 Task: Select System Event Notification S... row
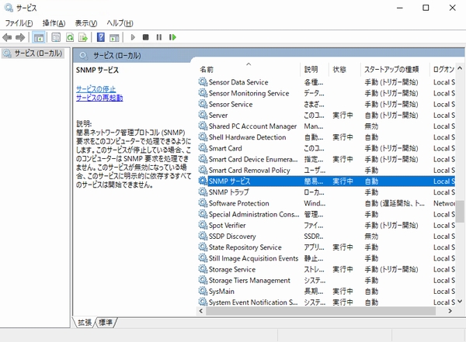326,302
